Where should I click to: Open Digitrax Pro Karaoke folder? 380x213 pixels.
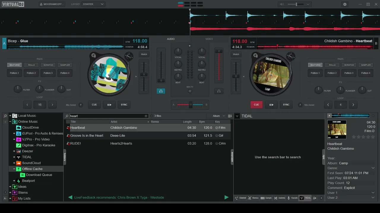pos(39,145)
